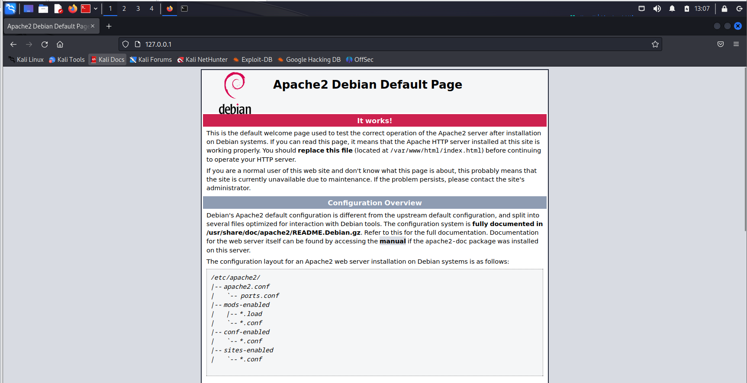Image resolution: width=747 pixels, height=383 pixels.
Task: Click the Apache2 Debian Default Page heading
Action: click(x=367, y=84)
